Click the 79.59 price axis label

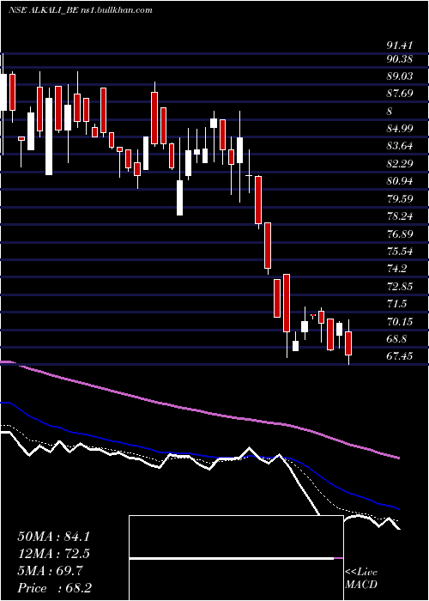(400, 198)
